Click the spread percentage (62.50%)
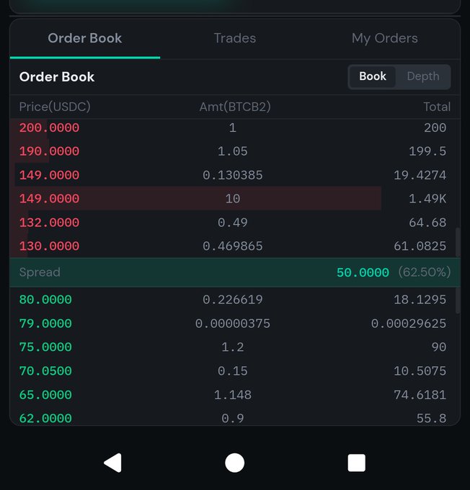The width and height of the screenshot is (470, 490). [x=425, y=272]
